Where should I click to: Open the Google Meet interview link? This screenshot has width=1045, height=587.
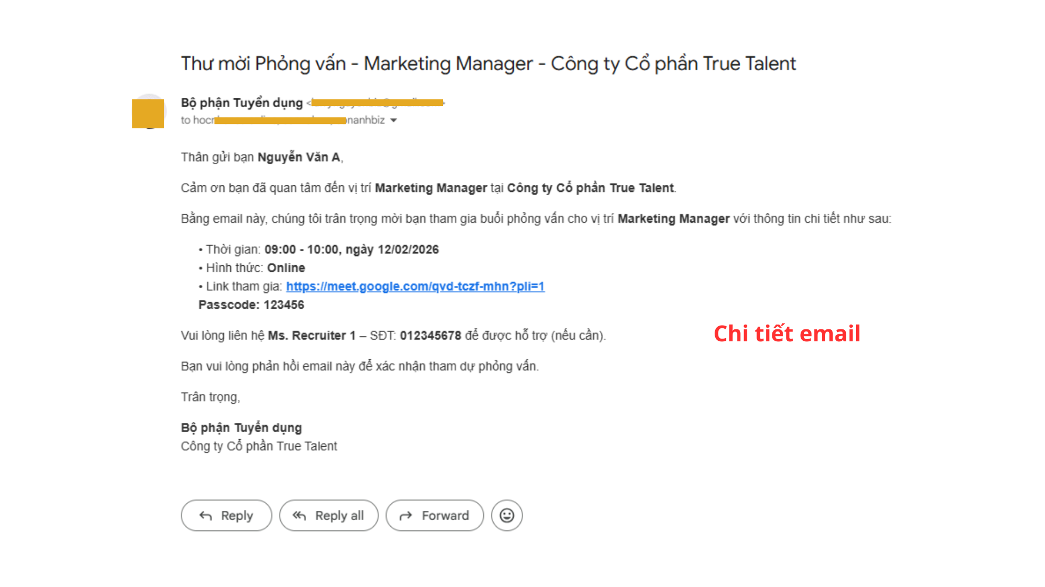(415, 286)
